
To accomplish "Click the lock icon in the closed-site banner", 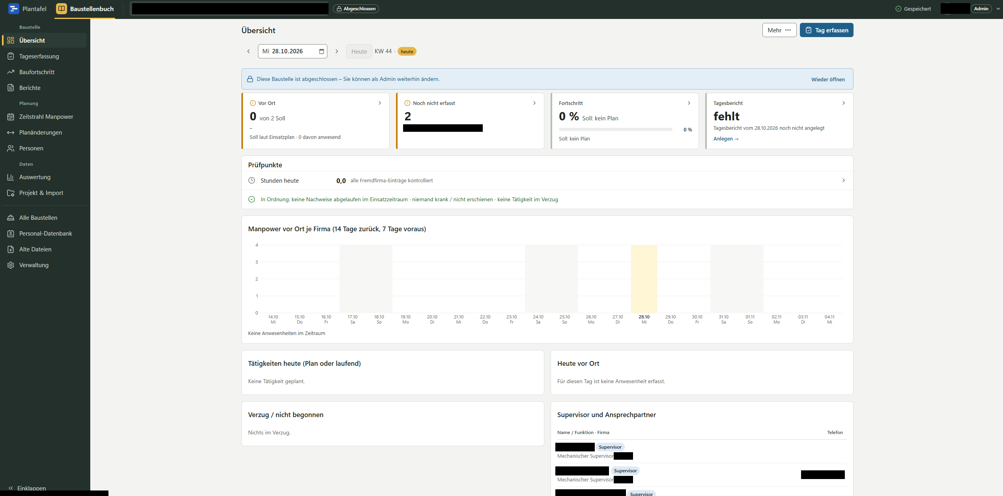I will 250,79.
